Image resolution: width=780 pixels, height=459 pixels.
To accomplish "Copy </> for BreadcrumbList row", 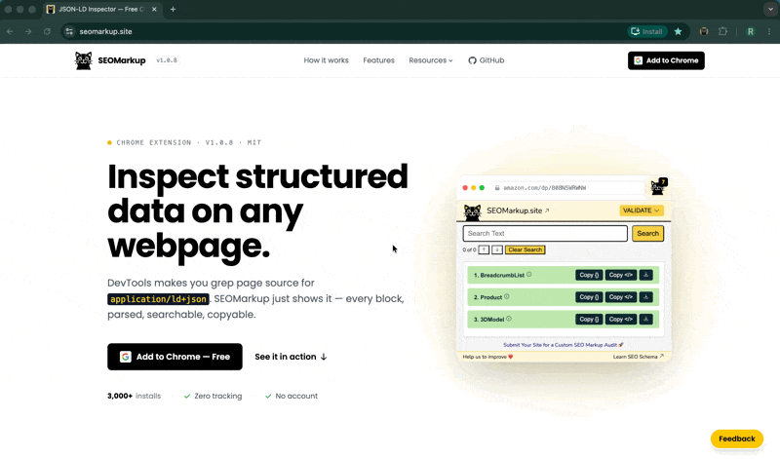I will 621,275.
